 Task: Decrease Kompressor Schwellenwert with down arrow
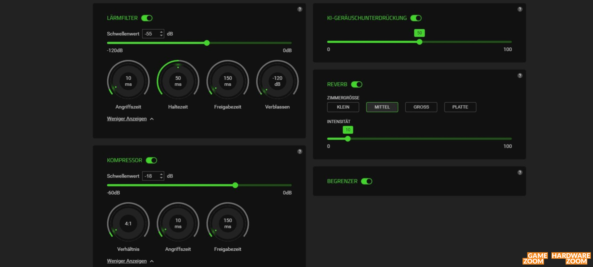(x=161, y=178)
